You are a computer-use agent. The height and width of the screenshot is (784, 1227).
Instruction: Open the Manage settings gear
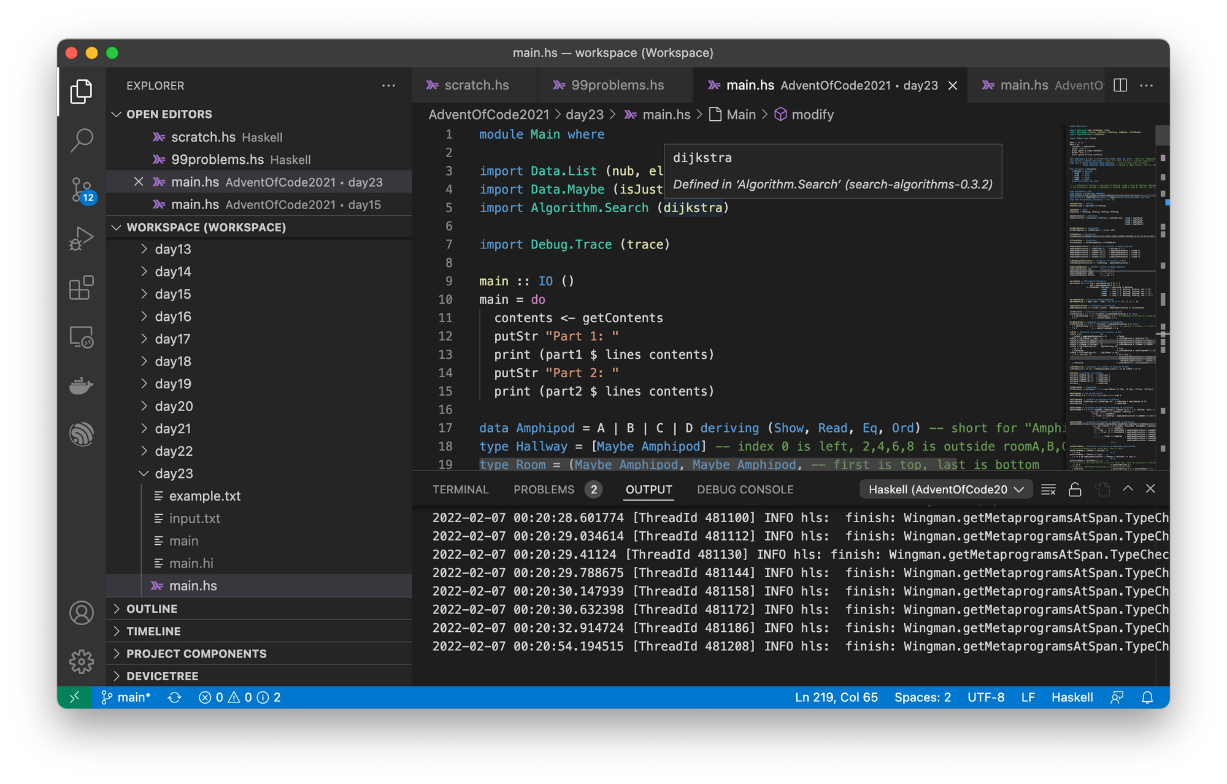(x=81, y=661)
